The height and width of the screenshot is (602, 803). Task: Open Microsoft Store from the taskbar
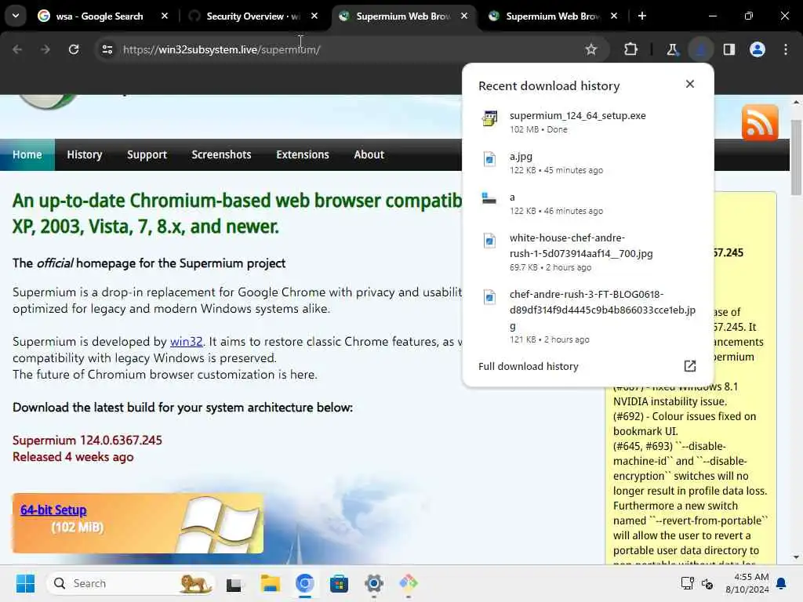coord(339,583)
